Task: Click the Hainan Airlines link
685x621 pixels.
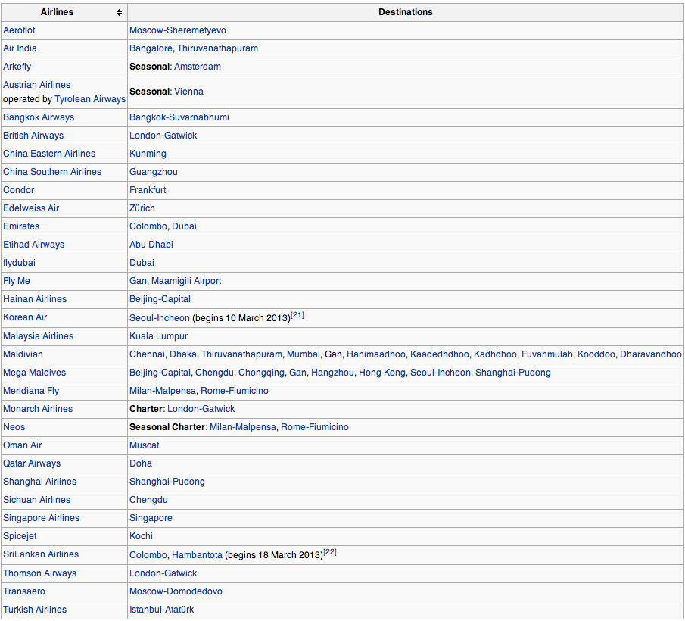Action: click(x=35, y=299)
